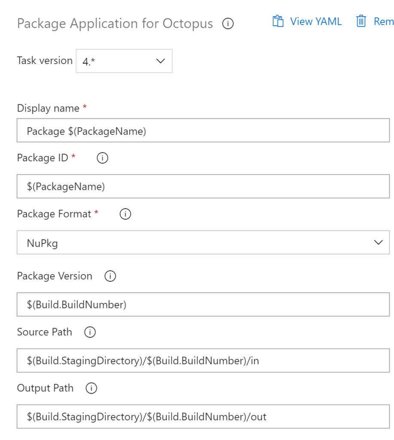
Task: Click the Display name label
Action: pos(48,108)
